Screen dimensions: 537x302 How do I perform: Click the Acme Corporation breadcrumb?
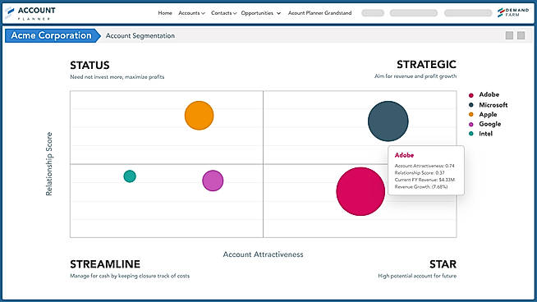pos(53,35)
